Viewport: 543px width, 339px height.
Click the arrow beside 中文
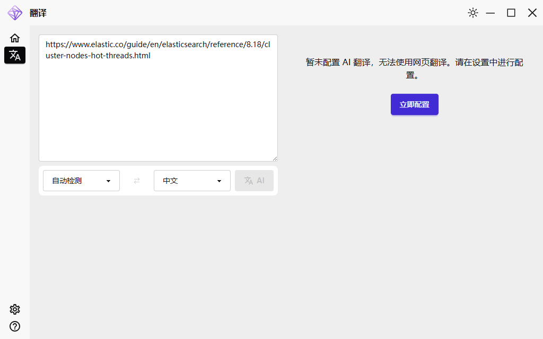[x=220, y=181]
